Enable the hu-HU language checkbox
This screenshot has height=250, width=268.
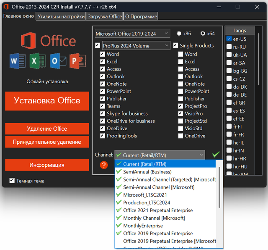pyautogui.click(x=229, y=166)
